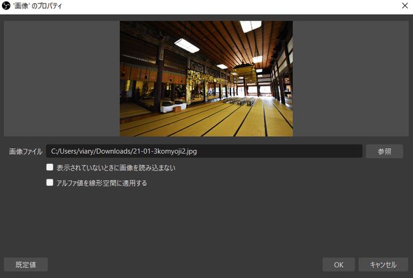
Task: Open file browser with 参照 button
Action: click(x=384, y=151)
